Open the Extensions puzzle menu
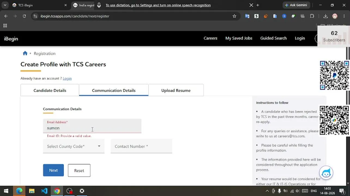The image size is (350, 196). [312, 16]
